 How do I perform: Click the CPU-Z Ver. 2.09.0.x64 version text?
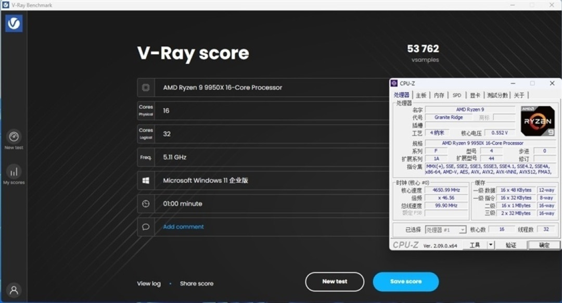click(x=440, y=246)
